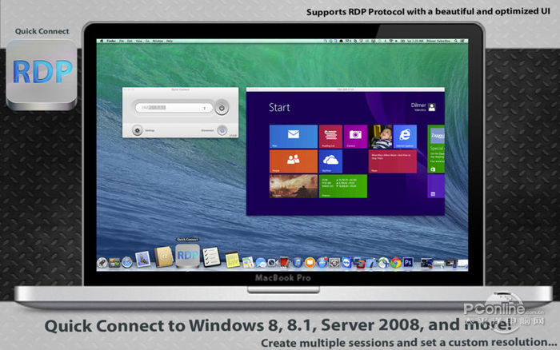Open Contacts address book in the Dock
Viewport: 560px width, 350px height.
[x=164, y=257]
